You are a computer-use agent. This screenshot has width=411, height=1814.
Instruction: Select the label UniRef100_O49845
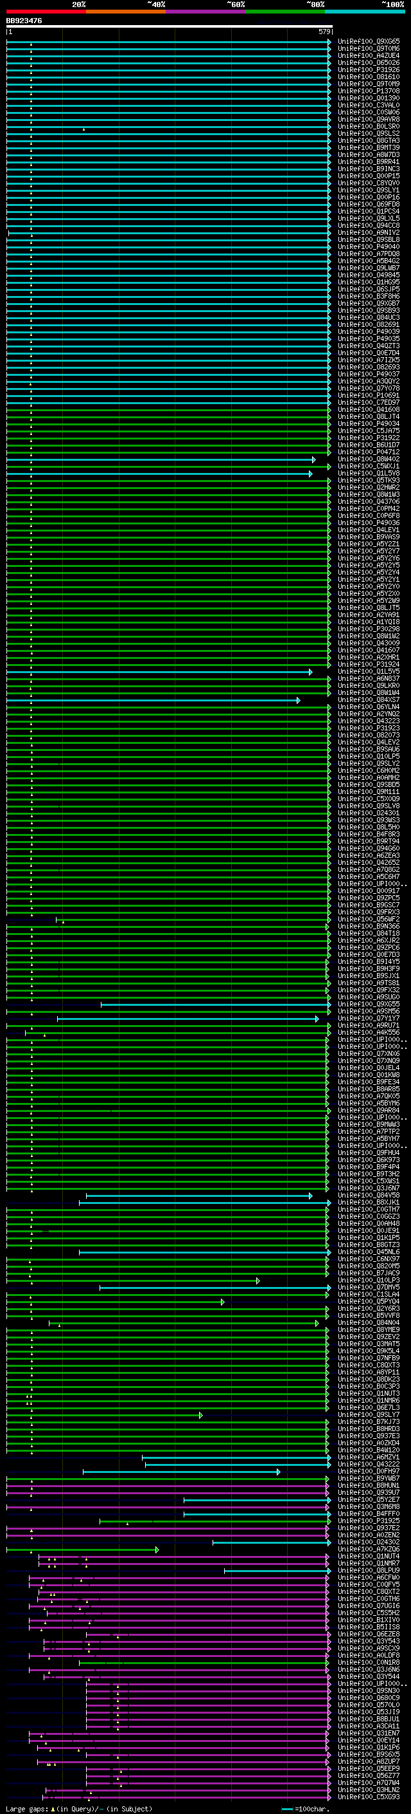pos(369,275)
